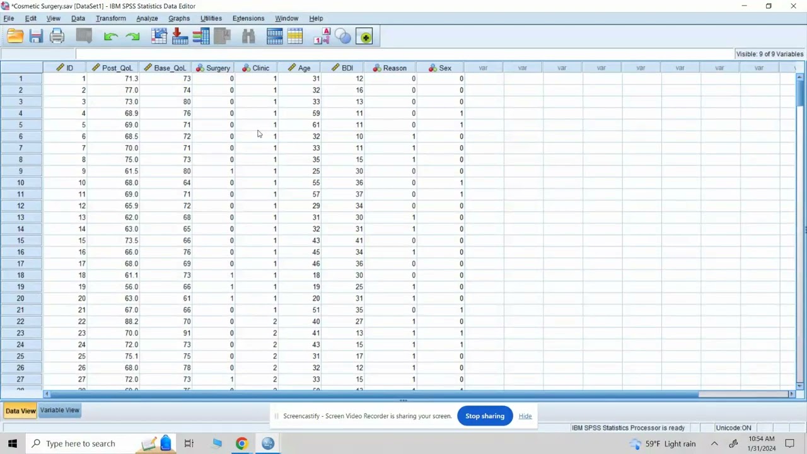The image size is (807, 454).
Task: Click the green Undo arrow
Action: (x=111, y=37)
